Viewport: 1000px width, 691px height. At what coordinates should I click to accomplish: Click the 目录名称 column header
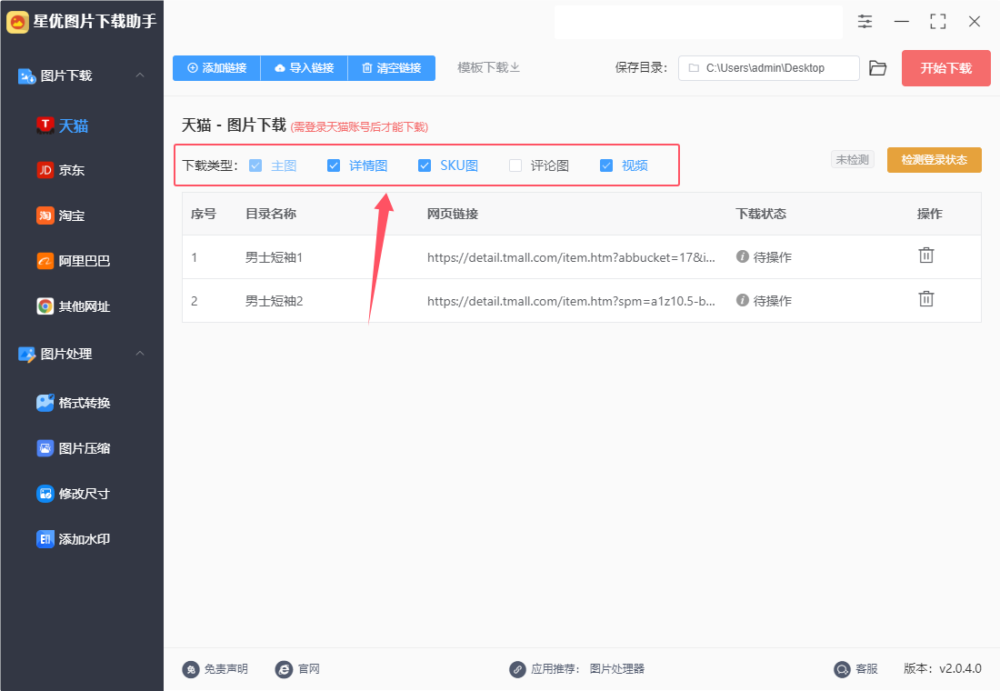(271, 214)
